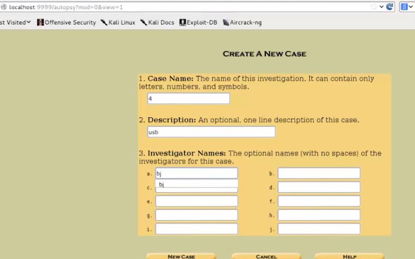Click the Kali Docs bookmark icon

tap(143, 23)
